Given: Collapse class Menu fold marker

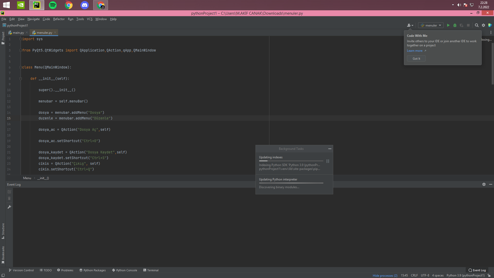Looking at the screenshot, I should click(21, 67).
